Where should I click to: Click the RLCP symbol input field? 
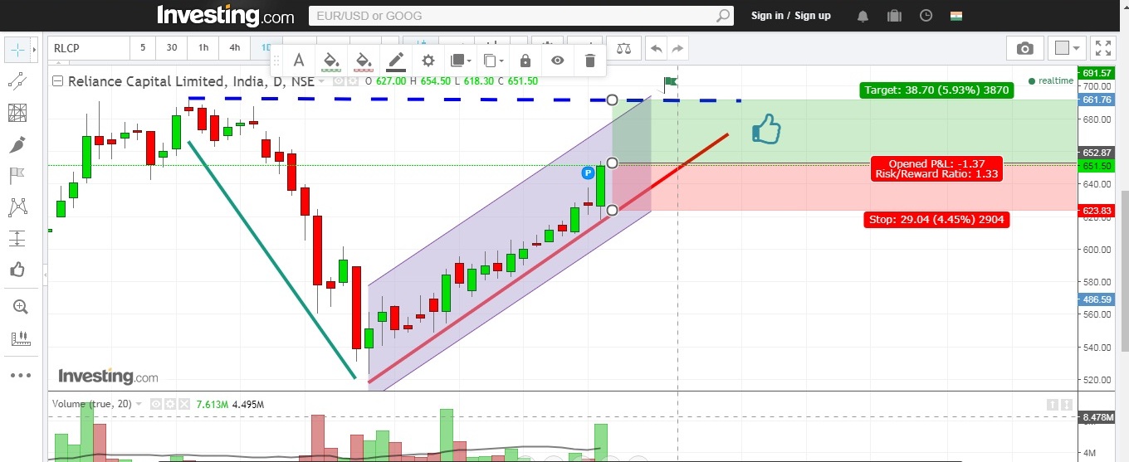coord(88,48)
